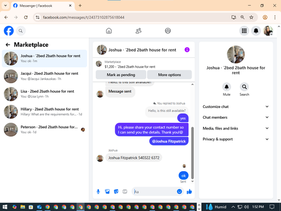Click More options button
This screenshot has height=211, width=281.
tap(169, 75)
